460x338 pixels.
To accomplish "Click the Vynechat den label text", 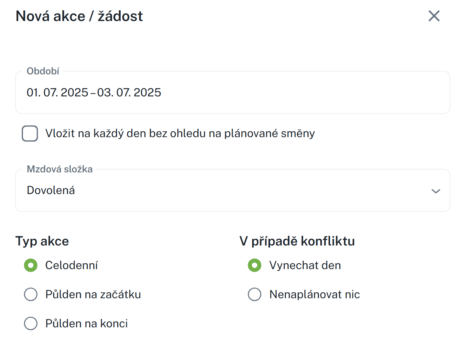I will point(305,266).
